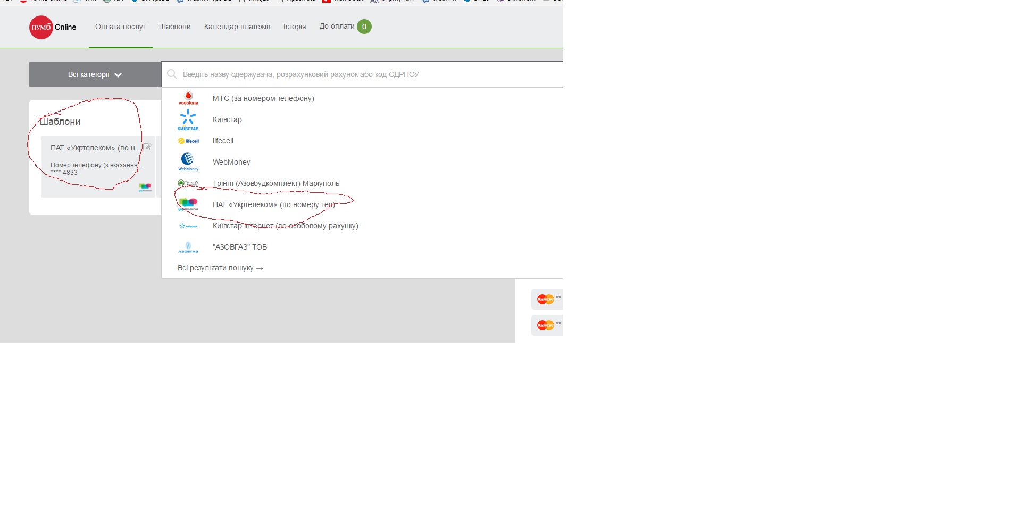The width and height of the screenshot is (1018, 530).
Task: Select Київстар Інтернет (по особовому рахунку)
Action: (x=286, y=226)
